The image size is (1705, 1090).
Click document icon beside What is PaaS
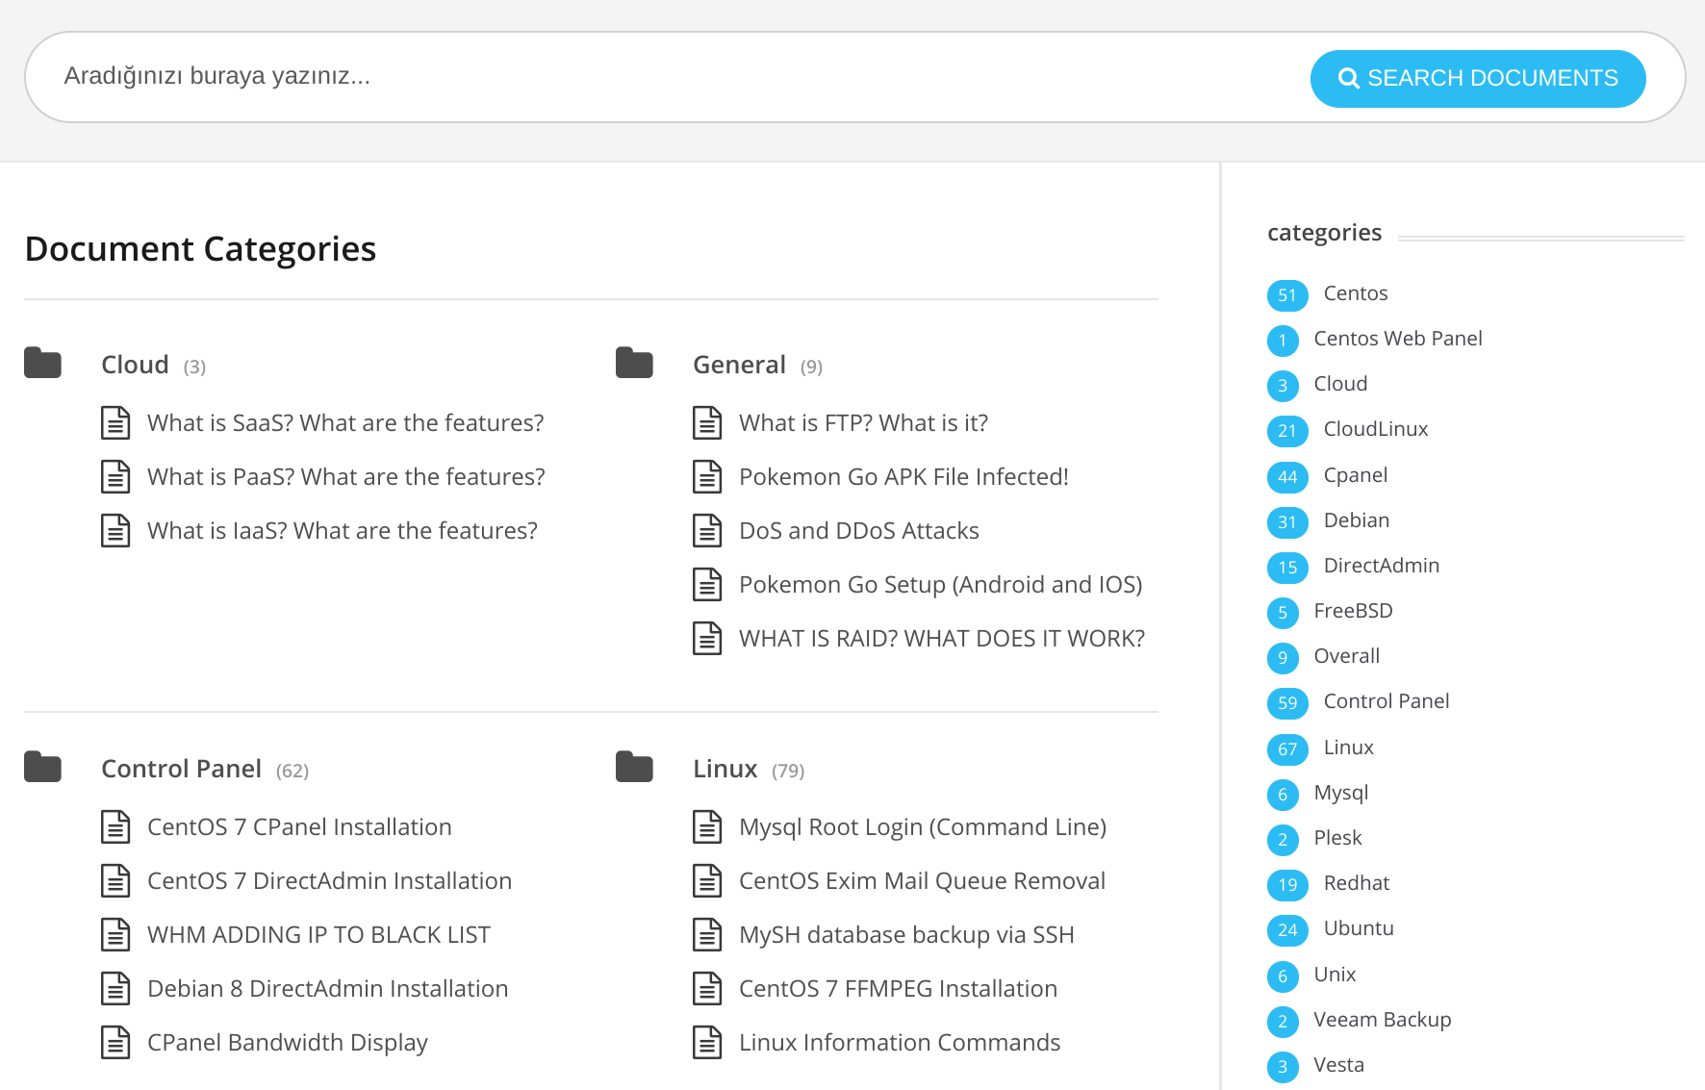tap(115, 476)
